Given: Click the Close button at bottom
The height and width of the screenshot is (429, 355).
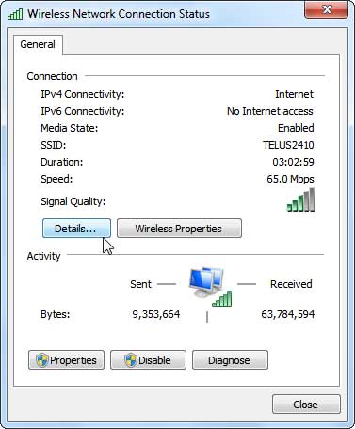Looking at the screenshot, I should tap(306, 405).
